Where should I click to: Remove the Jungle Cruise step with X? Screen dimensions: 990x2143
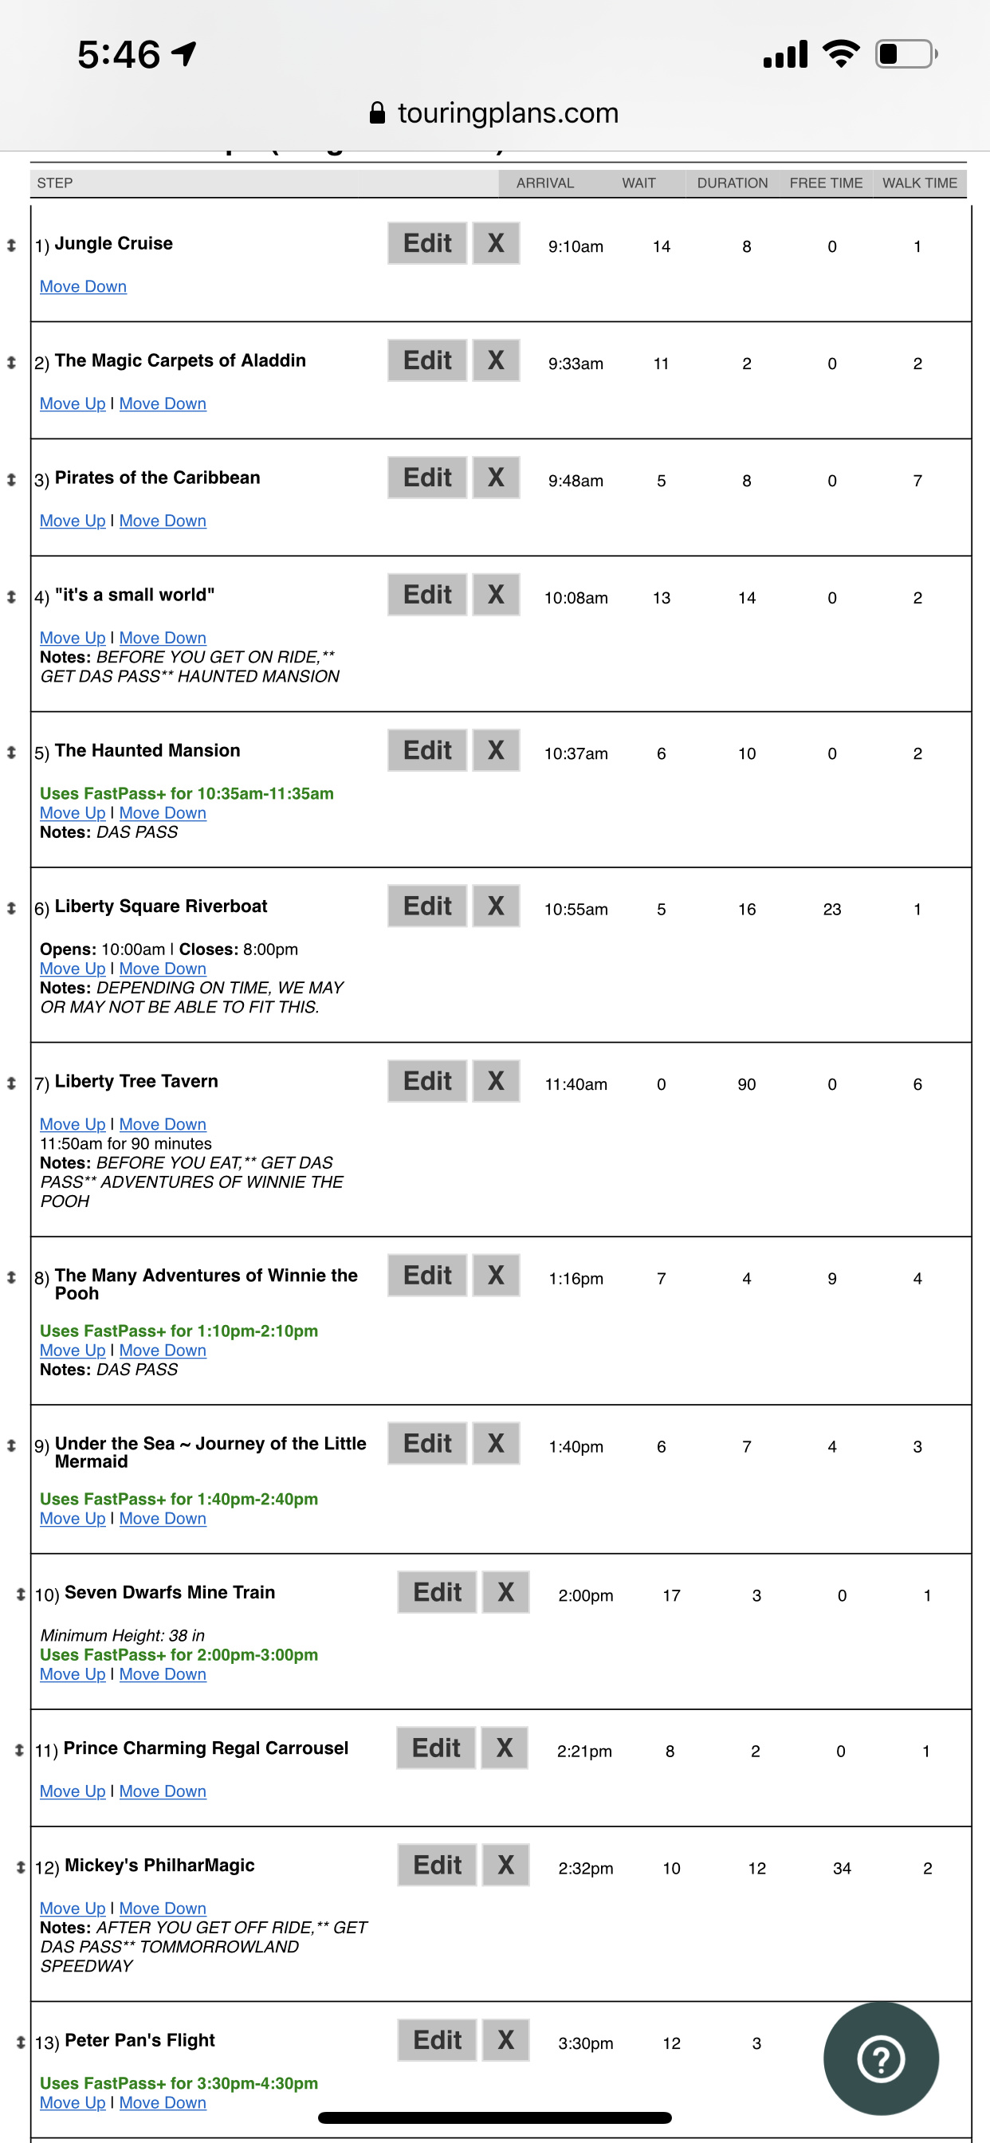click(496, 243)
